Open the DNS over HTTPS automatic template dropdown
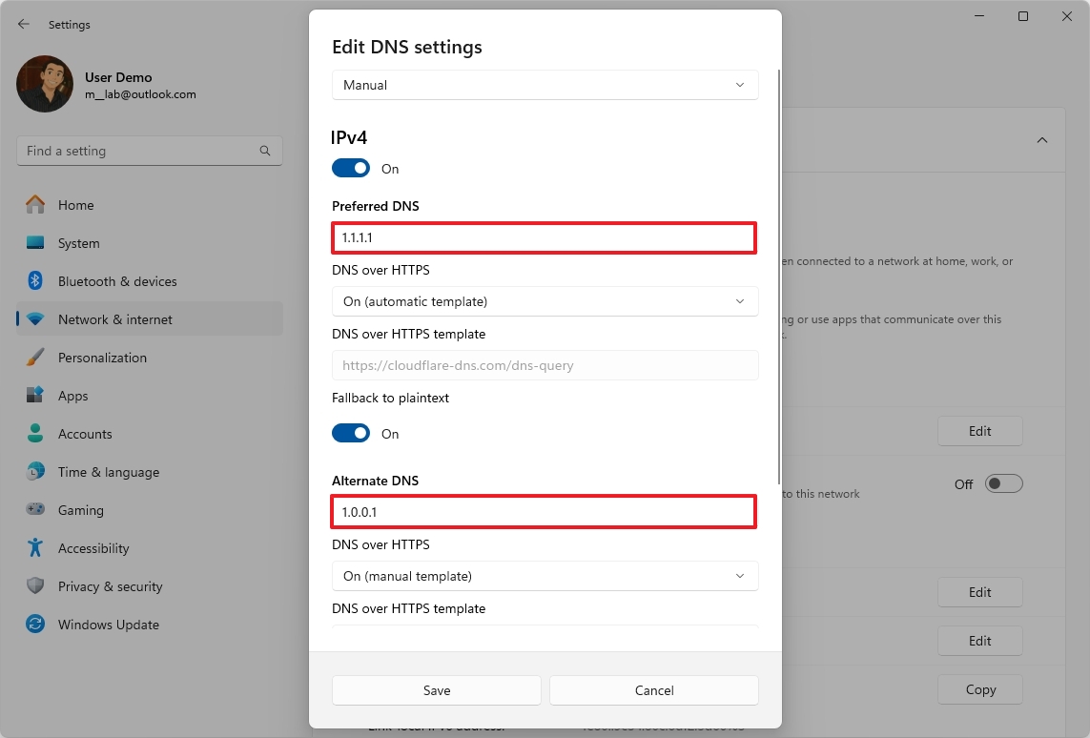The image size is (1090, 738). 545,300
